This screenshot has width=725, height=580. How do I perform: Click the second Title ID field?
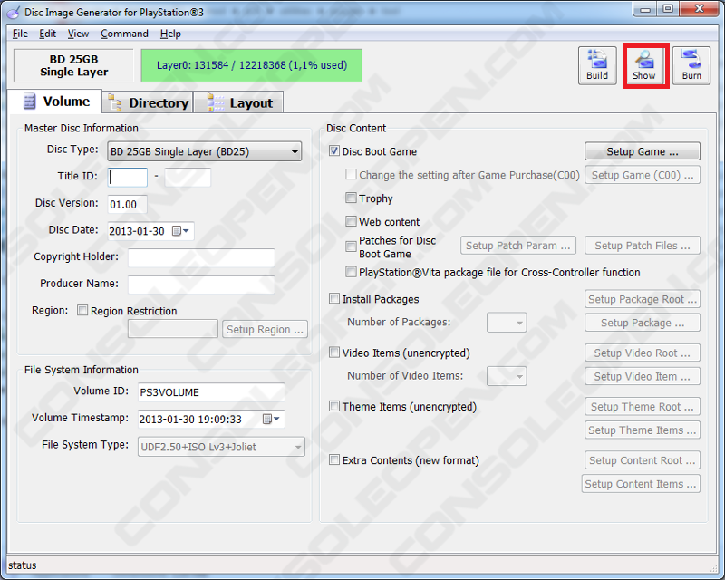click(x=188, y=177)
